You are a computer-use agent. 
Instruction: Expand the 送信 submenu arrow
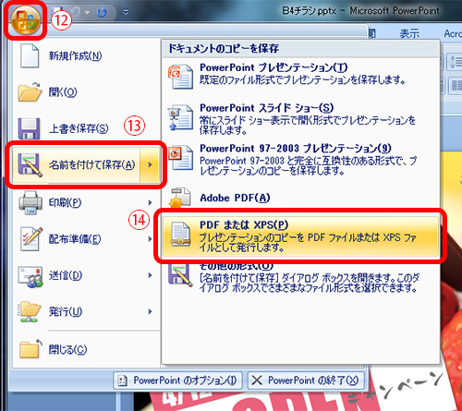pyautogui.click(x=150, y=275)
